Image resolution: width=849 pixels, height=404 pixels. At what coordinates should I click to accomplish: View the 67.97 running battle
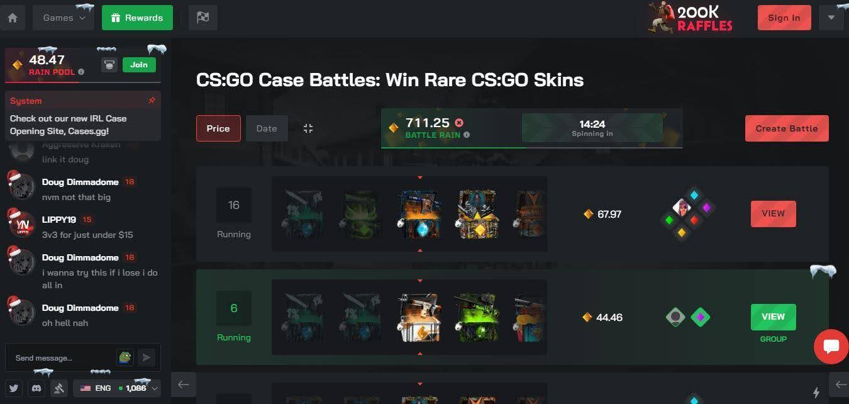point(773,214)
